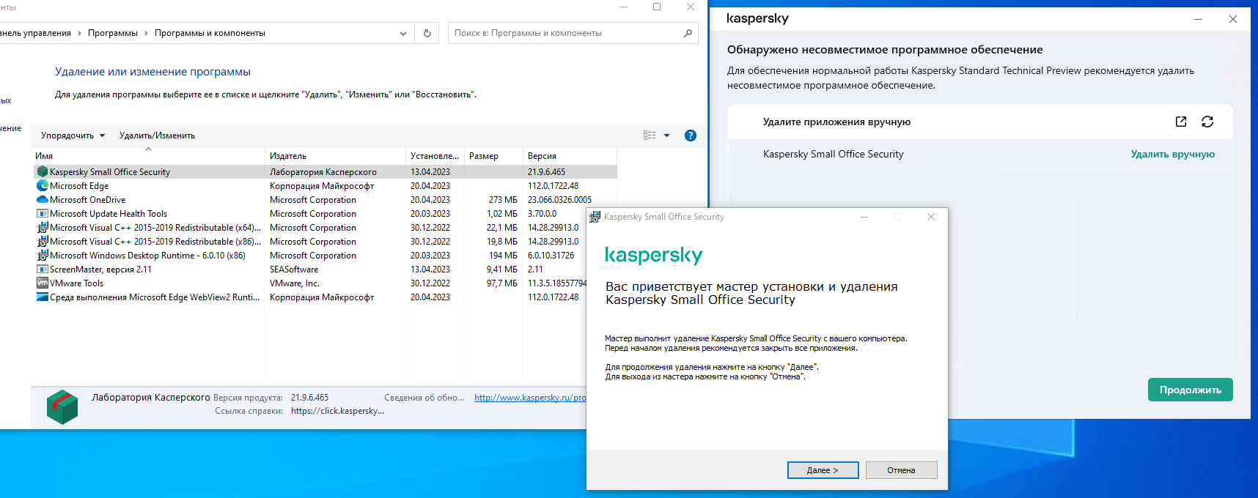1258x498 pixels.
Task: Click the Visual C++ (x64) redistributable icon
Action: coord(43,228)
